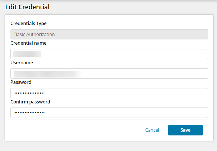
Task: Click the Credential name label
Action: tap(28, 43)
